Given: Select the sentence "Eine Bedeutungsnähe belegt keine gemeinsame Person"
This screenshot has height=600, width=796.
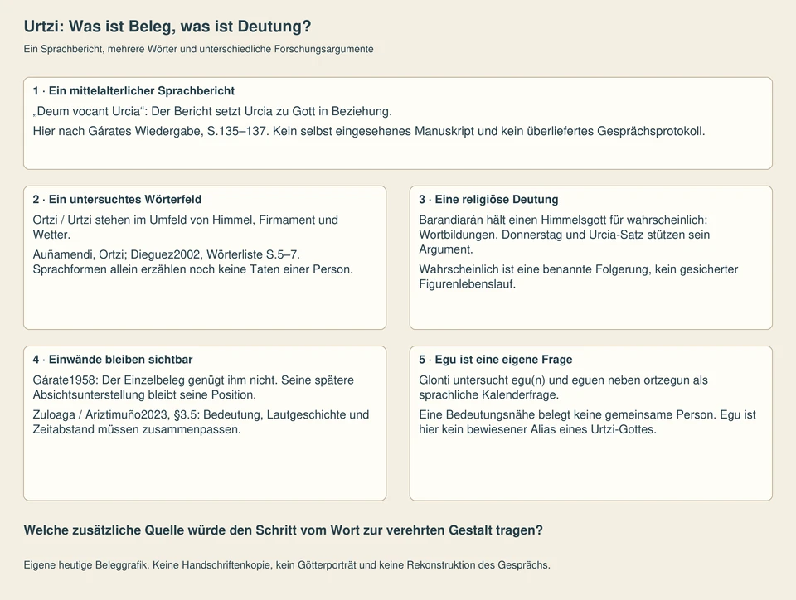Looking at the screenshot, I should (587, 422).
